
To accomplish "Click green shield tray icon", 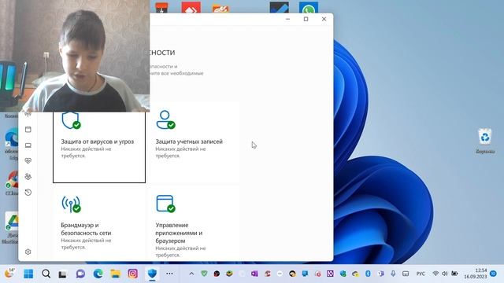I will coord(204,274).
